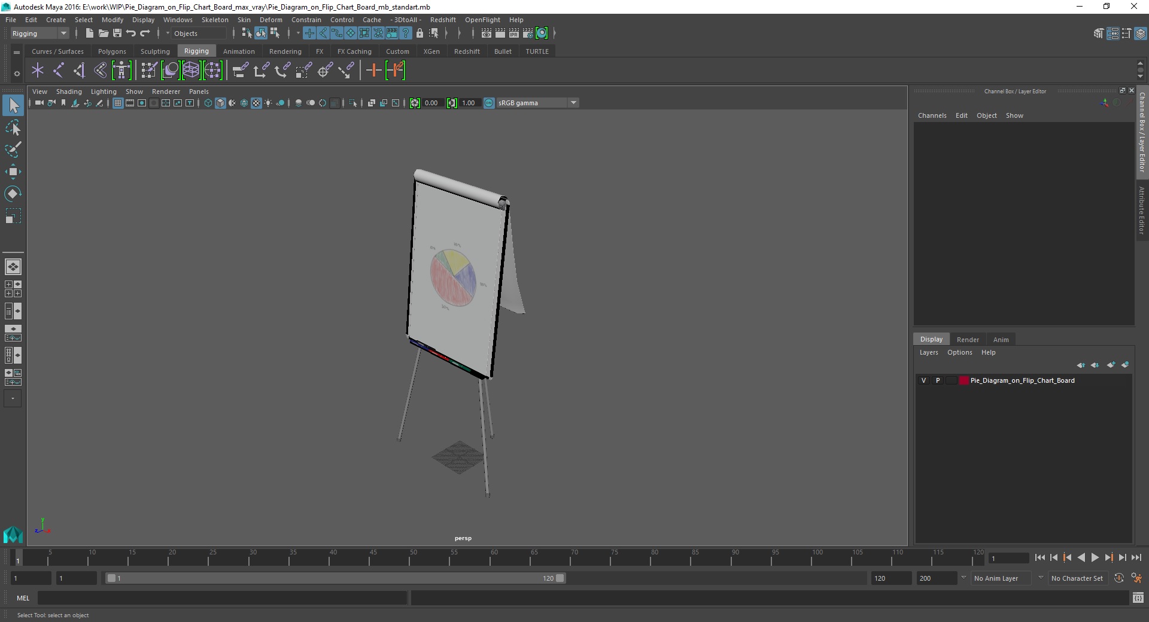Toggle the Auto Keyframe button
Screen dimensions: 1149x622
pos(1118,578)
